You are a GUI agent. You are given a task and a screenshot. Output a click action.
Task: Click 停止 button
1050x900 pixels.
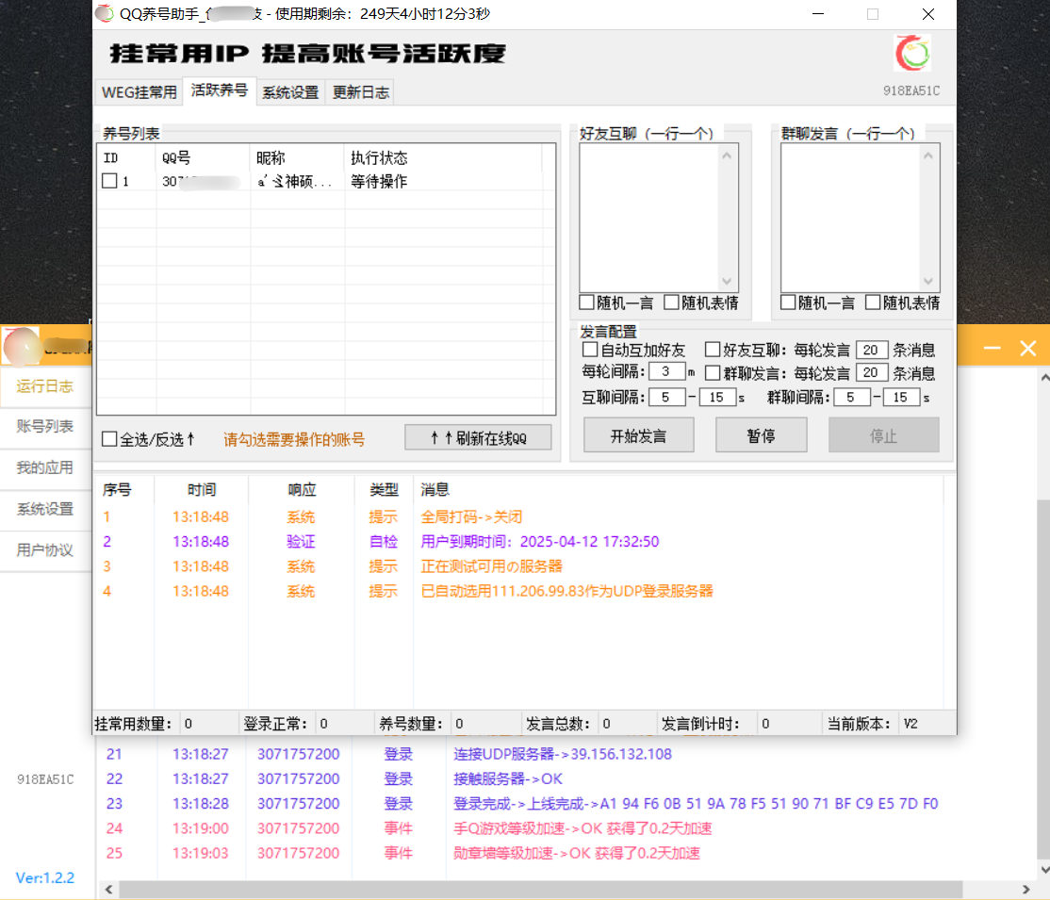[x=883, y=436]
